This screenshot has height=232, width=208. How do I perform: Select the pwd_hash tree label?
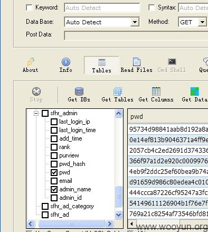click(x=72, y=164)
